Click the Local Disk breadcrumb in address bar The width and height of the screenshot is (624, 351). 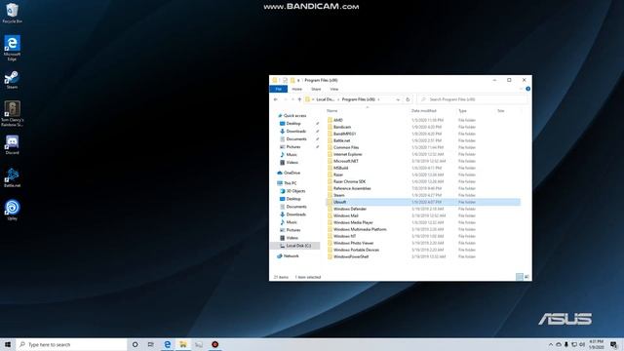325,99
